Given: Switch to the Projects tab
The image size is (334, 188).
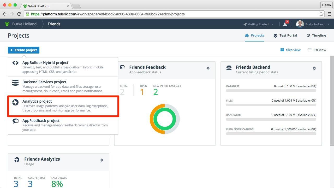Looking at the screenshot, I should pos(254,35).
